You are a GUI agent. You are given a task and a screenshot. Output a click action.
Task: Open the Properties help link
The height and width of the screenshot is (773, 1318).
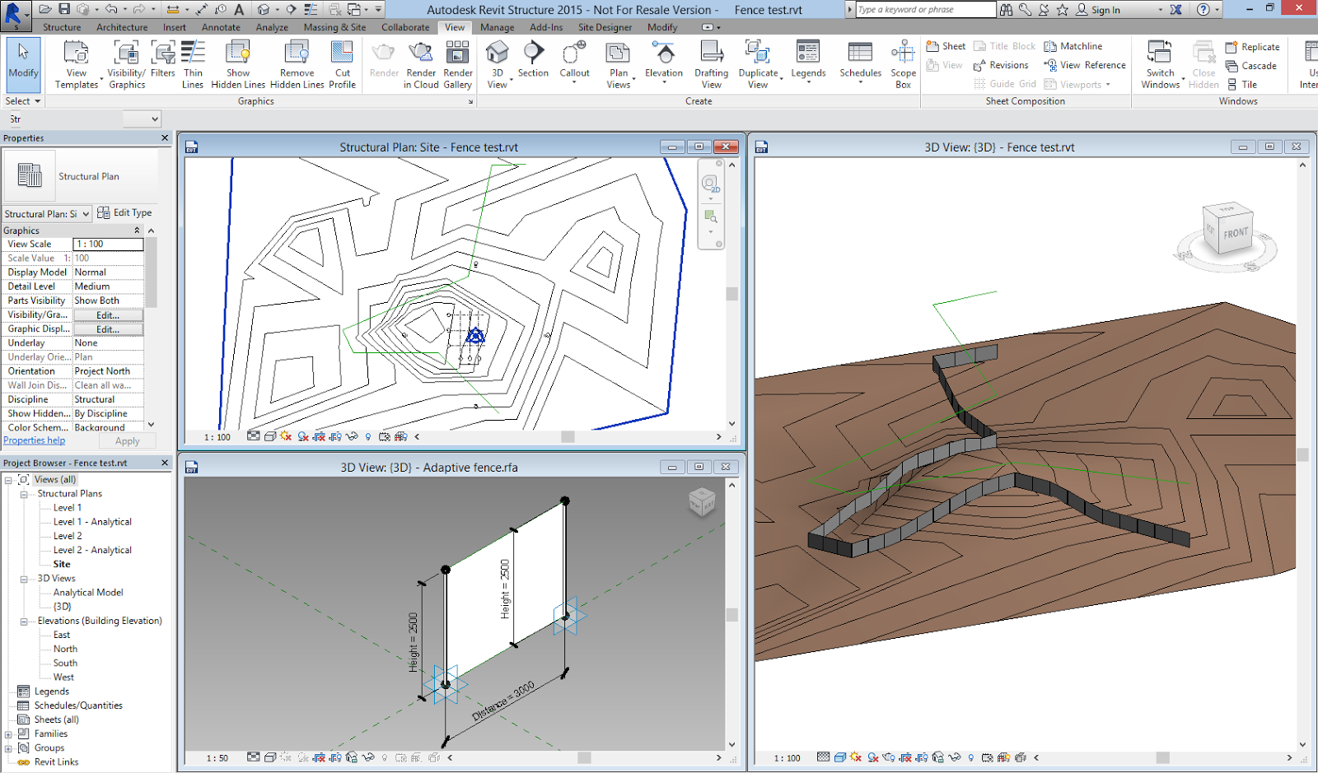[35, 440]
